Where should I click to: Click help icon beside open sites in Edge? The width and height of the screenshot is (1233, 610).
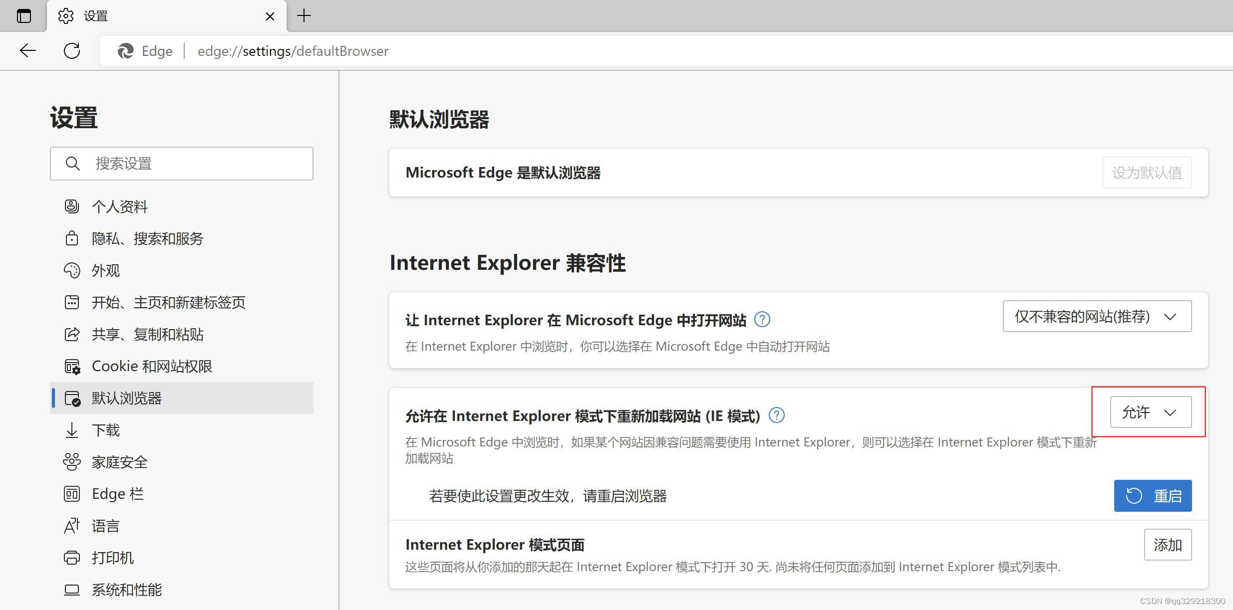762,319
